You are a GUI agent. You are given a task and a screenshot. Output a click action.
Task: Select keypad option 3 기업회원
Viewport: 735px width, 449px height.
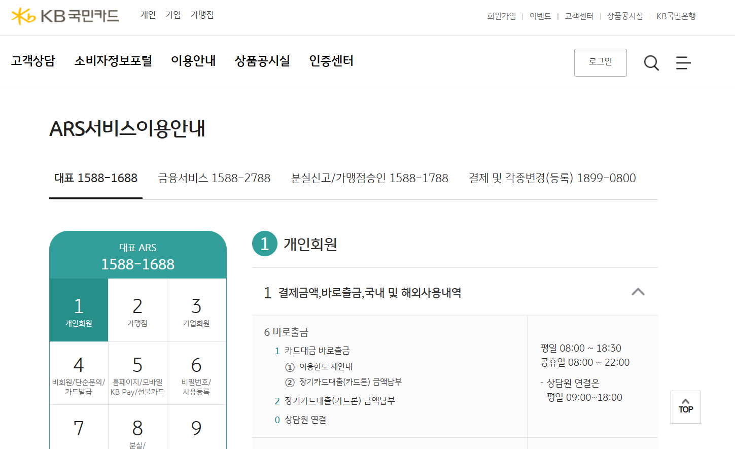(x=197, y=309)
